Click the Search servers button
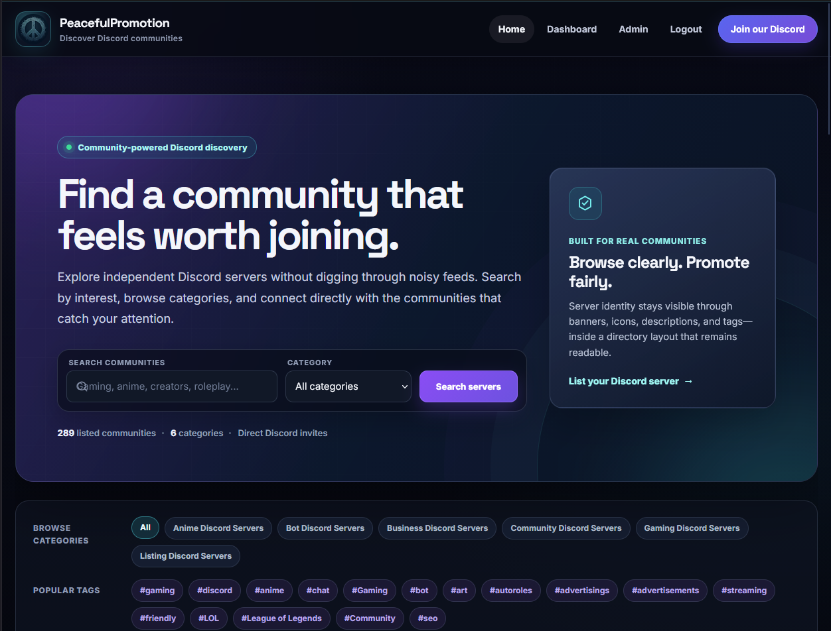 click(469, 386)
